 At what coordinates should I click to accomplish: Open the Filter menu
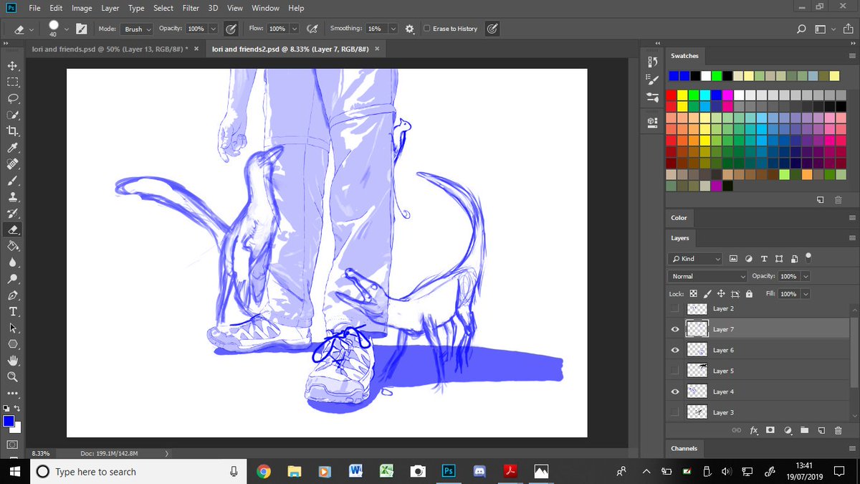[191, 8]
